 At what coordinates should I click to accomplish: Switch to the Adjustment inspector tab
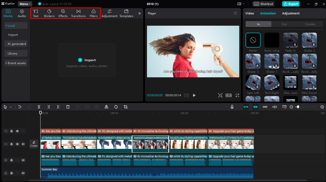coord(291,13)
